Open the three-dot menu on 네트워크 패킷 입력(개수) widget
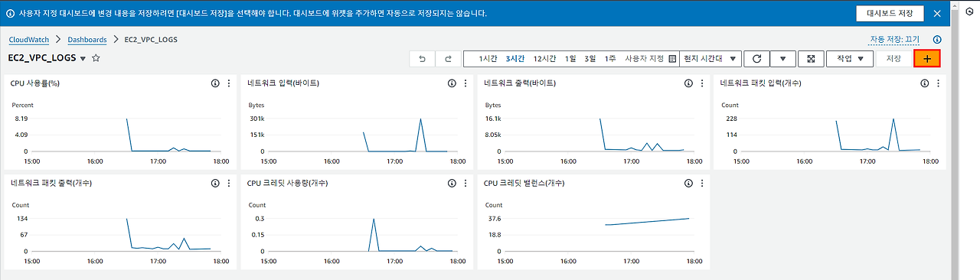This screenshot has width=980, height=280. pyautogui.click(x=937, y=83)
